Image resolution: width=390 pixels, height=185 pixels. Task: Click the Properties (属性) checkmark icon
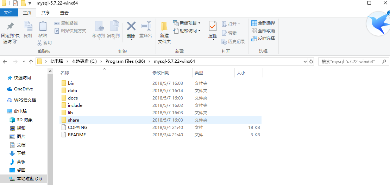(x=213, y=26)
